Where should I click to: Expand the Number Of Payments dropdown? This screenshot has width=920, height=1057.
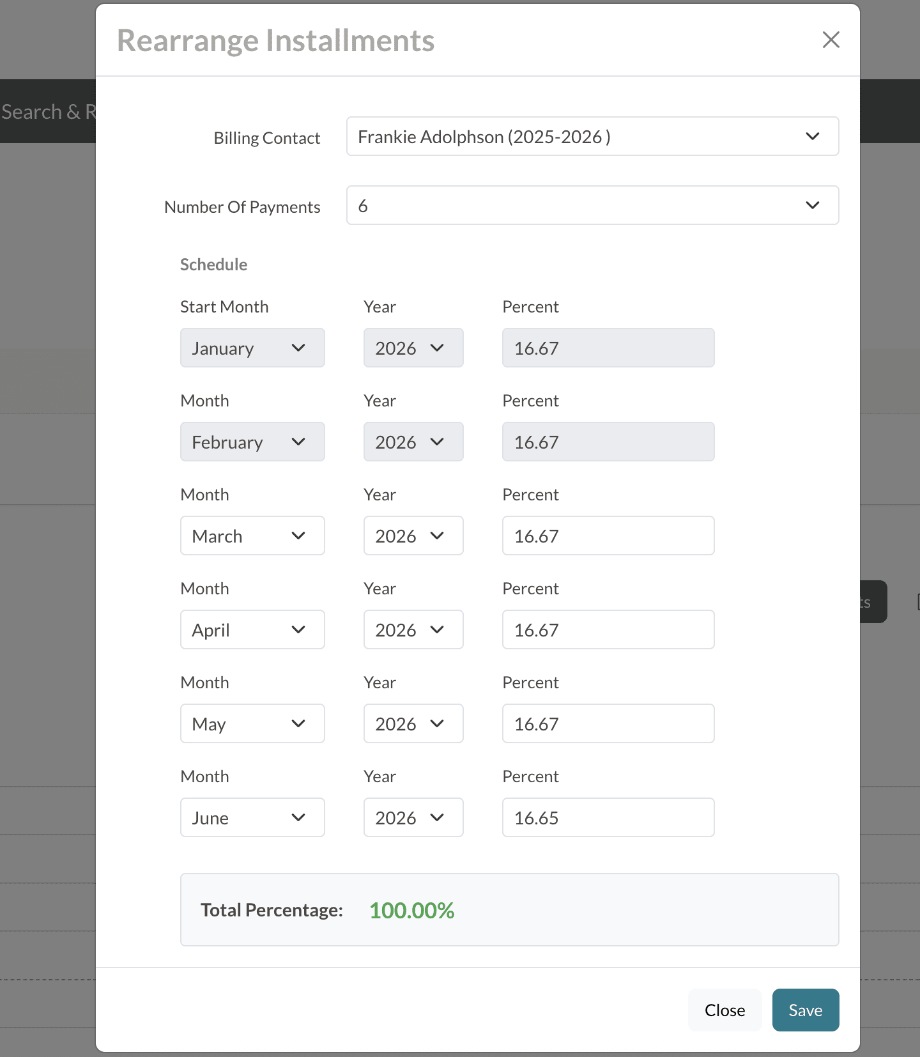[x=592, y=205]
